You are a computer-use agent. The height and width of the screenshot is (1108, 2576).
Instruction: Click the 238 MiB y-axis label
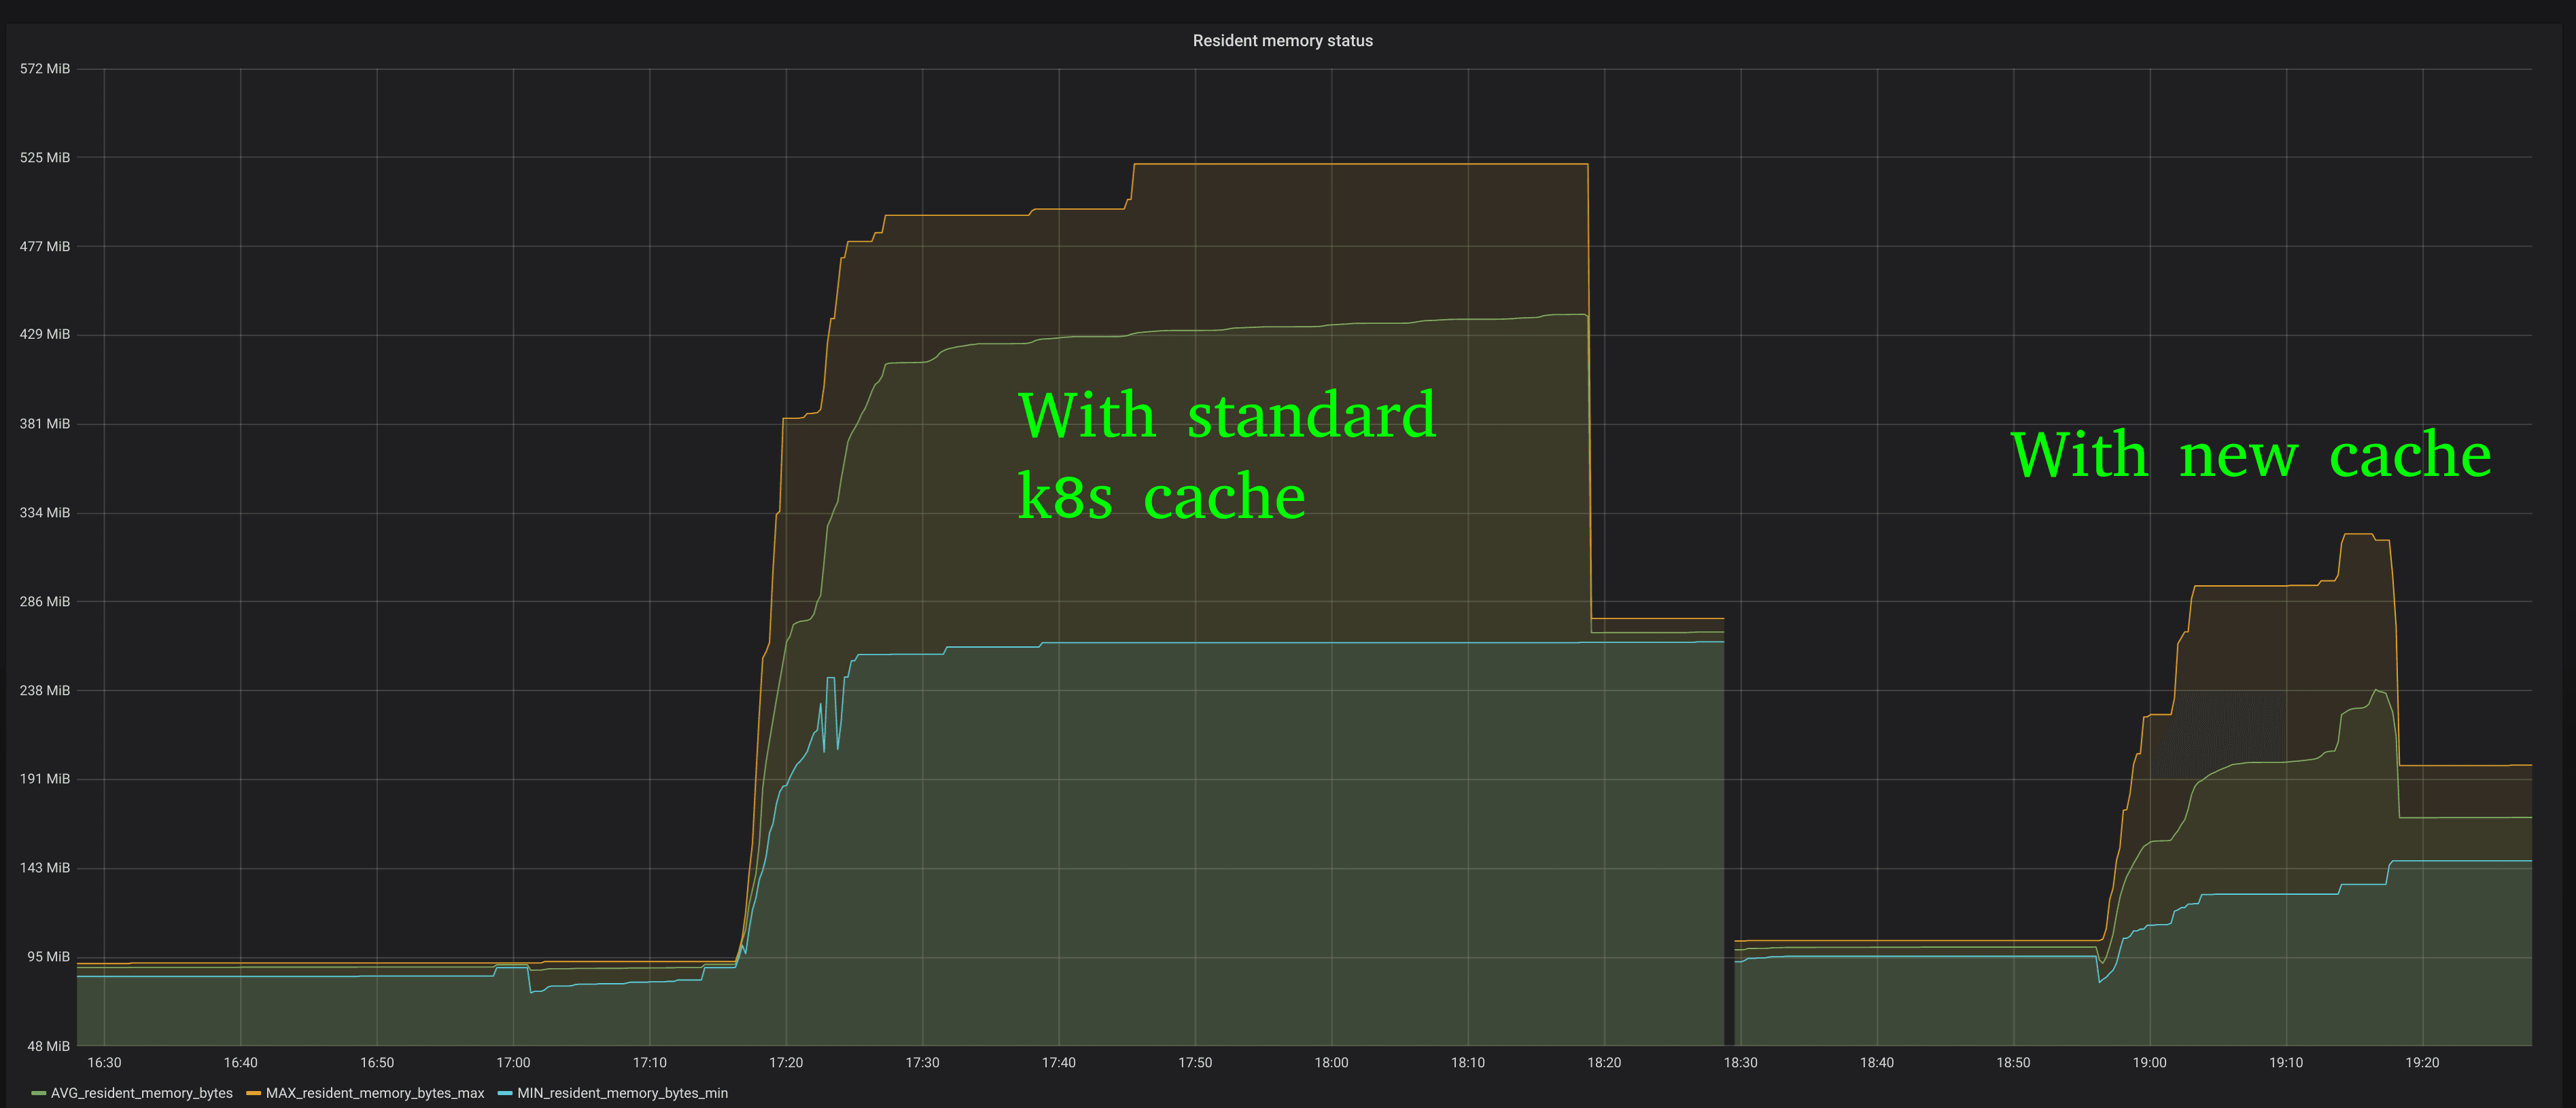pyautogui.click(x=45, y=690)
